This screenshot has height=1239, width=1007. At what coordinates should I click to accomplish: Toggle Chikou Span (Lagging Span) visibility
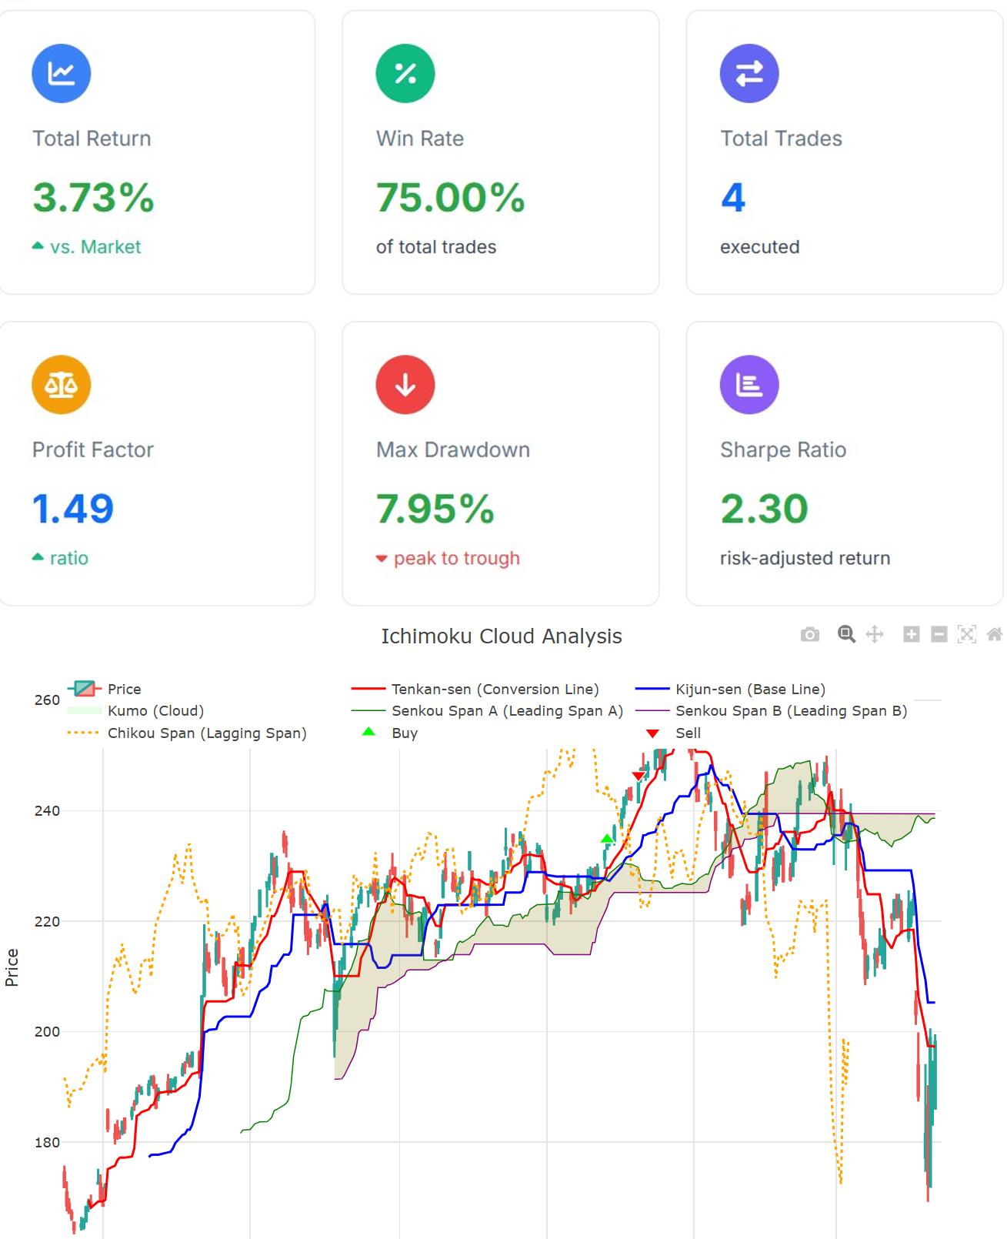point(206,733)
